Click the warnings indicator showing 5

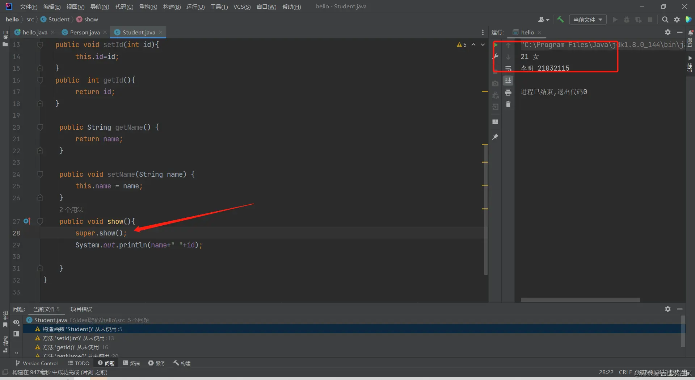point(462,45)
